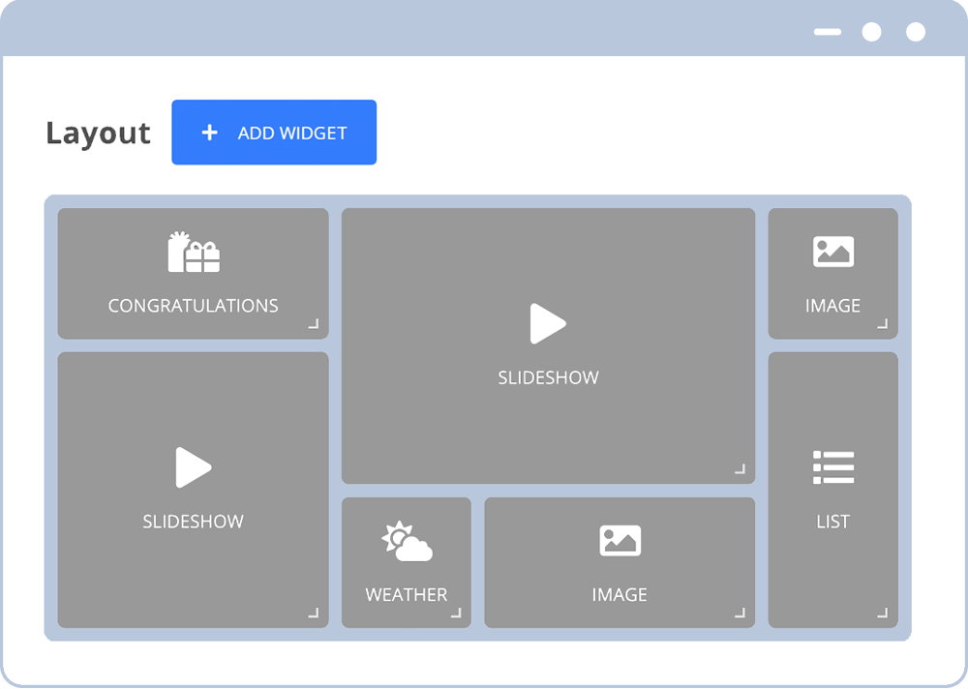Select the gift icon in Congratulations widget
The image size is (968, 689).
click(x=194, y=252)
